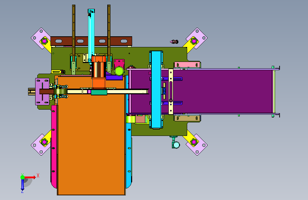Select the teal green block under the motor
This screenshot has height=200, width=308.
[x=99, y=92]
